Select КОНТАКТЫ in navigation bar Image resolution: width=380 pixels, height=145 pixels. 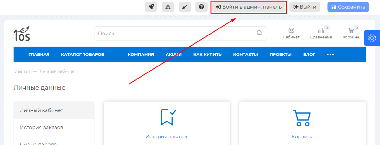[x=245, y=54]
